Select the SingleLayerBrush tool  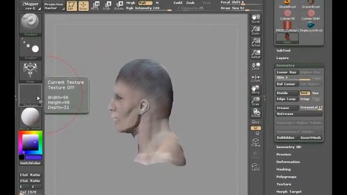(311, 27)
